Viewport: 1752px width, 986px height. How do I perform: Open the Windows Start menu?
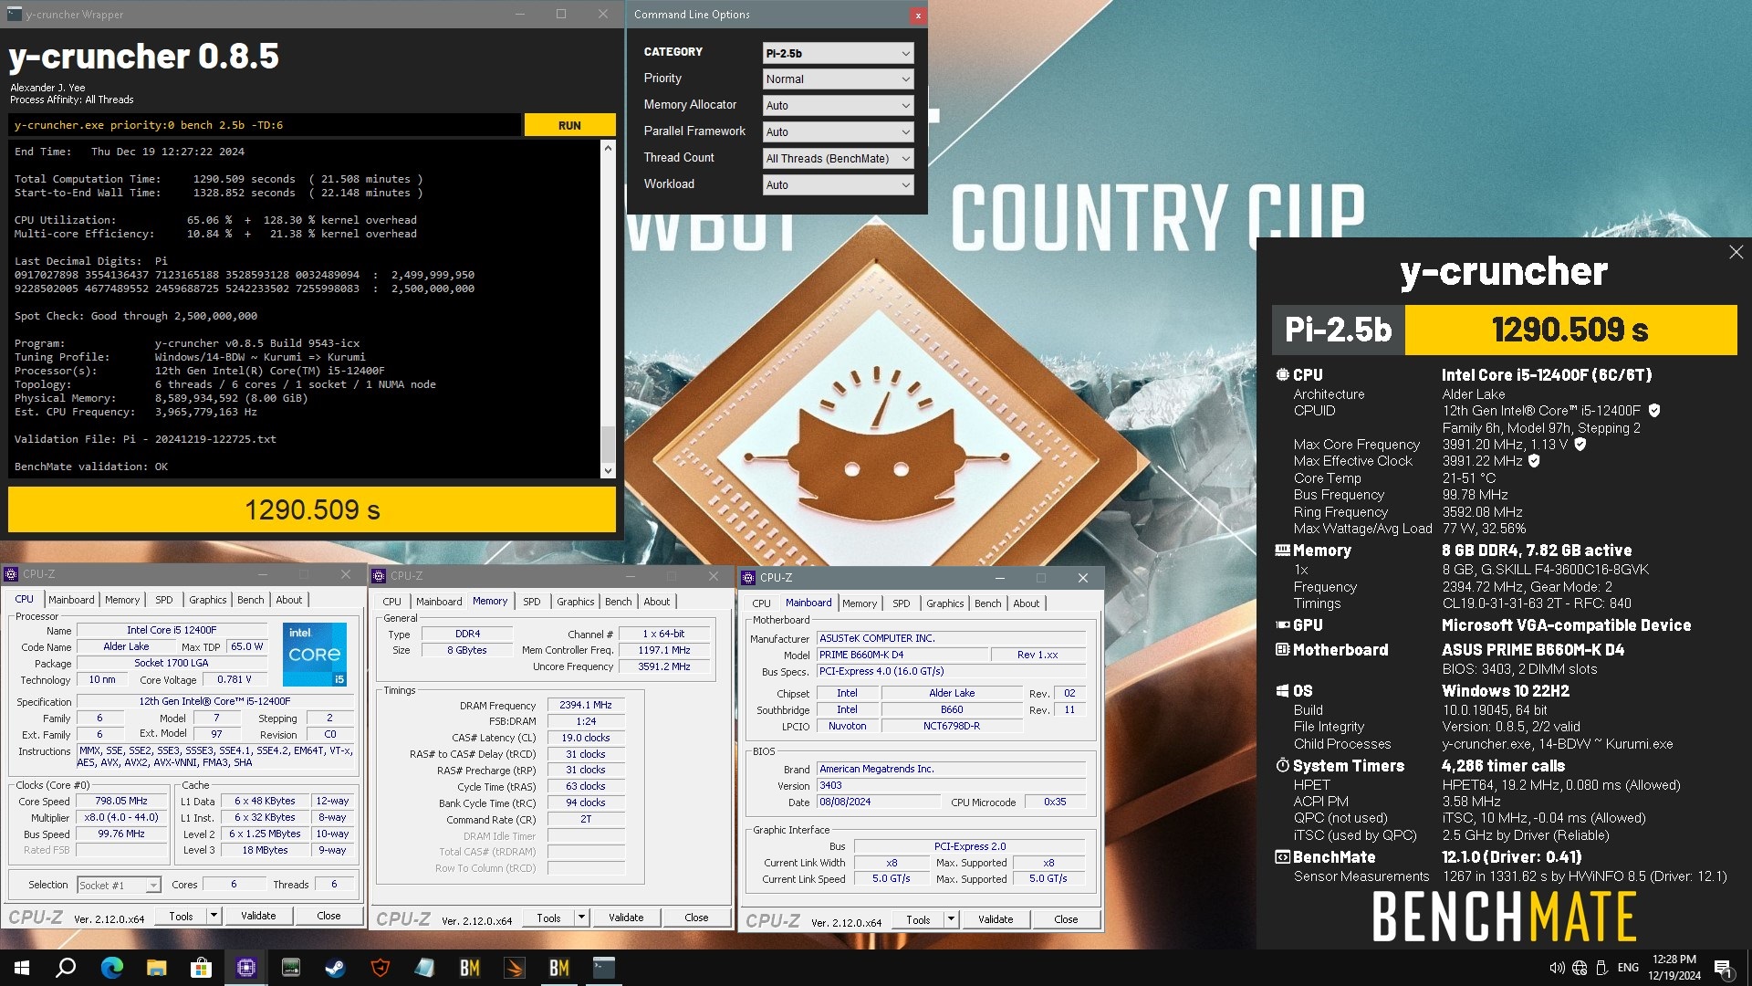(22, 968)
